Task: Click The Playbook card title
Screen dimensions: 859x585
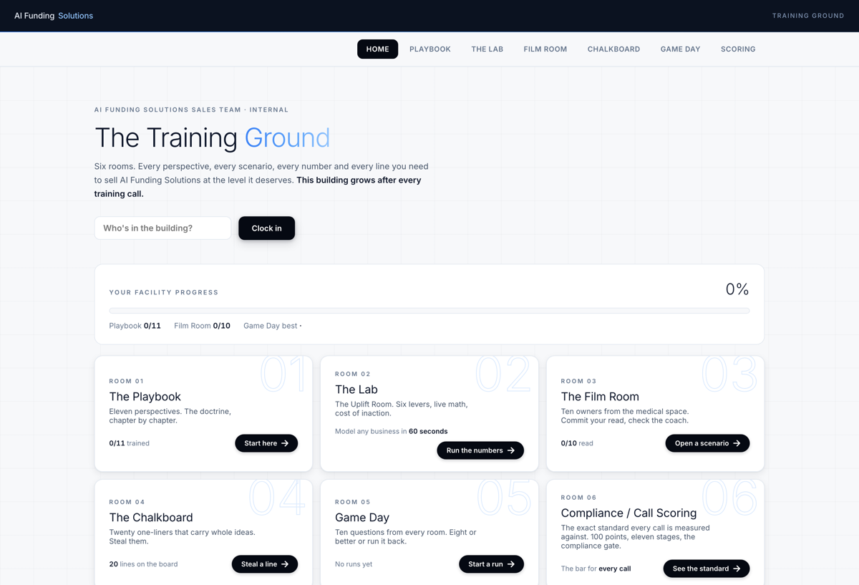Action: tap(145, 397)
